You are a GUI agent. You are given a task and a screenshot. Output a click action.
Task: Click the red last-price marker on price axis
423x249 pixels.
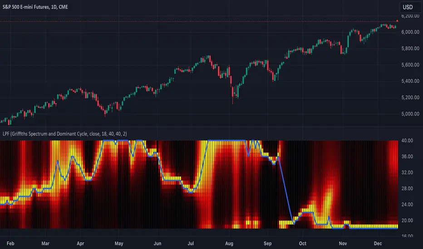(397, 21)
